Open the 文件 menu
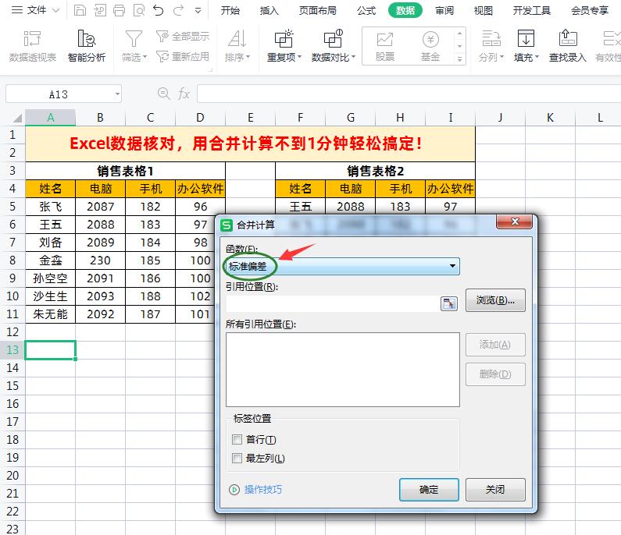 point(35,10)
